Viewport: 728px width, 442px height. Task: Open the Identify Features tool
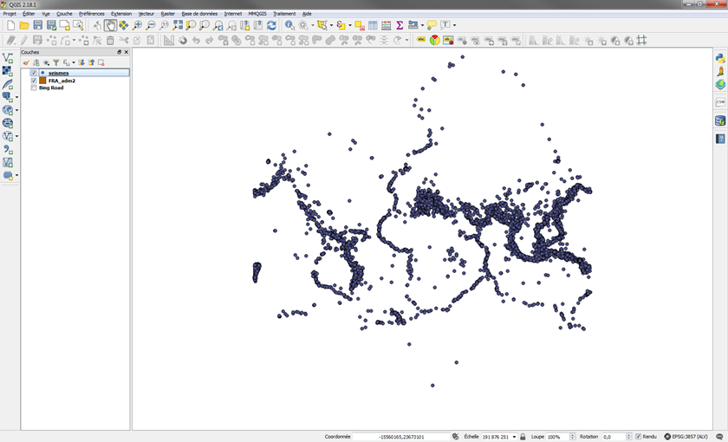coord(289,26)
